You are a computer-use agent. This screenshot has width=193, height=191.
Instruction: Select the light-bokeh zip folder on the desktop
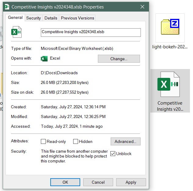coord(170,28)
